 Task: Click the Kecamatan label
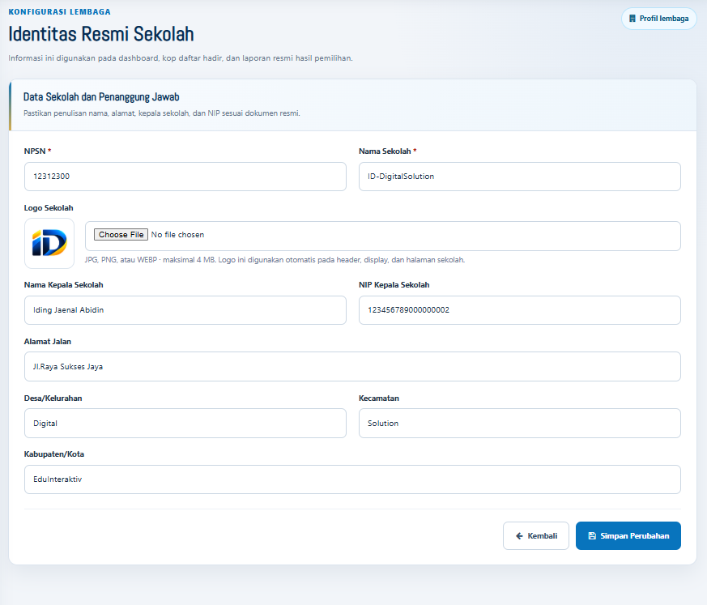(379, 398)
